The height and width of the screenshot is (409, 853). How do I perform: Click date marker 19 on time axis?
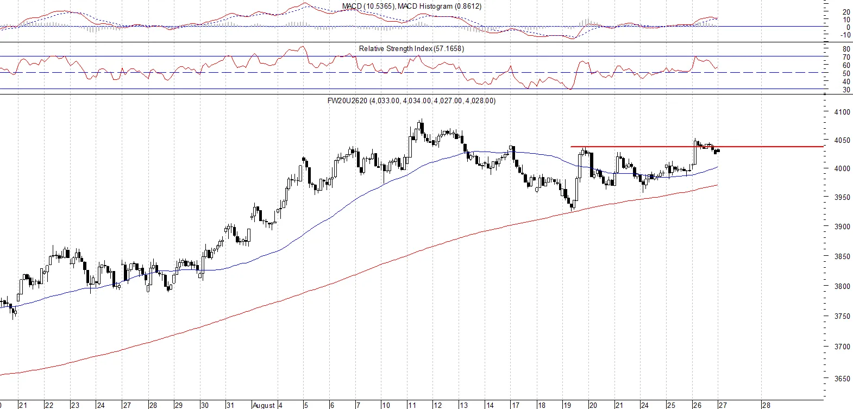click(567, 405)
